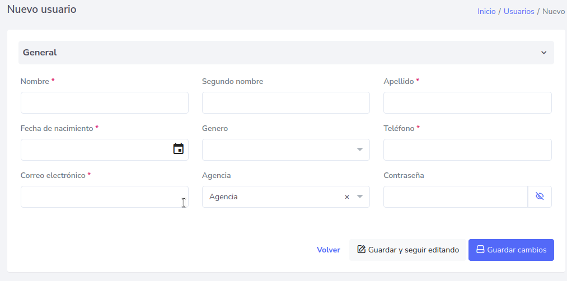Select the Apellido text field
The height and width of the screenshot is (281, 567).
(467, 103)
